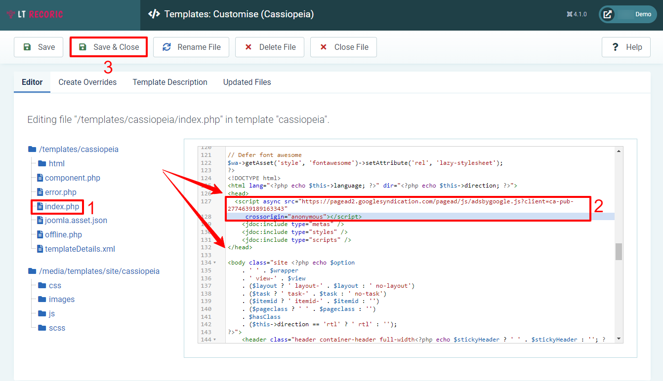The width and height of the screenshot is (663, 381).
Task: Click the code brackets icon beside Templates title
Action: [154, 14]
